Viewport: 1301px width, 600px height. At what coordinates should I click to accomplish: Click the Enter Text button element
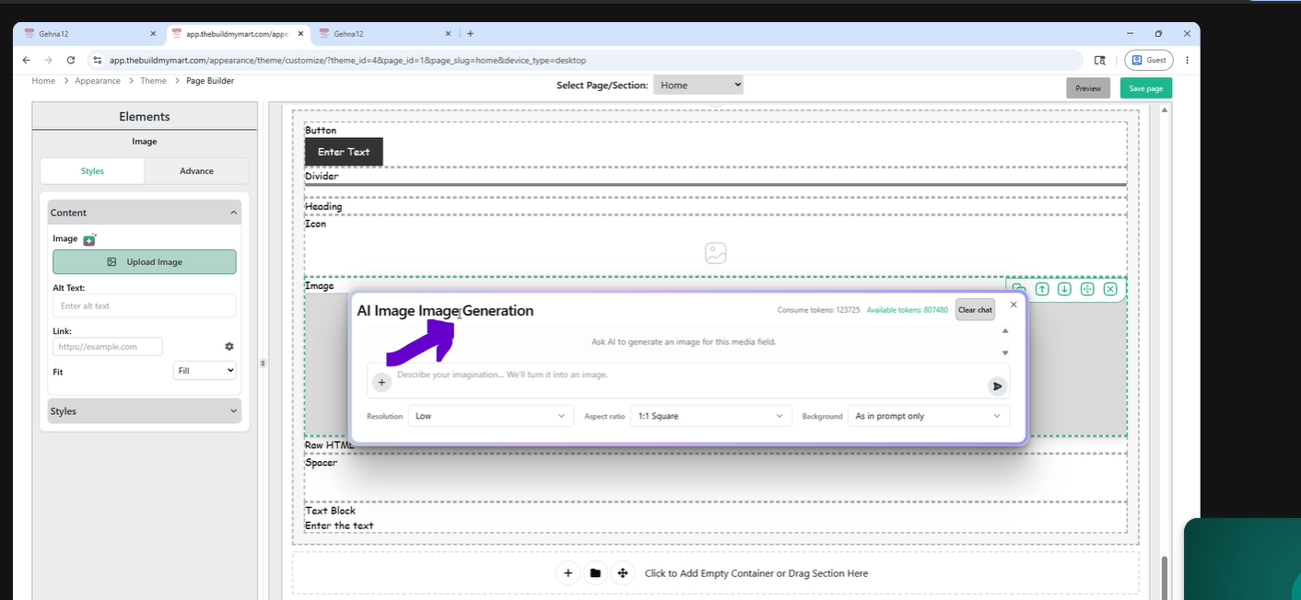click(x=344, y=152)
